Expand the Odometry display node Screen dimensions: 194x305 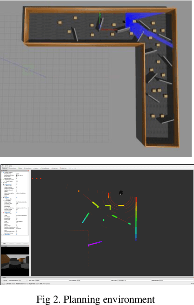(2, 234)
